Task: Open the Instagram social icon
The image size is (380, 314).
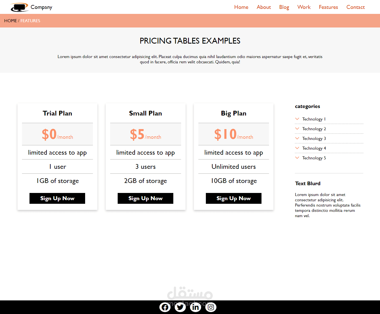Action: [x=211, y=307]
